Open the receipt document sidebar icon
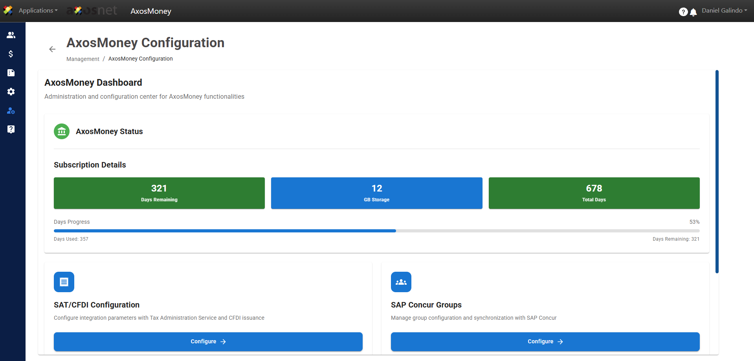The width and height of the screenshot is (754, 361). pos(11,73)
